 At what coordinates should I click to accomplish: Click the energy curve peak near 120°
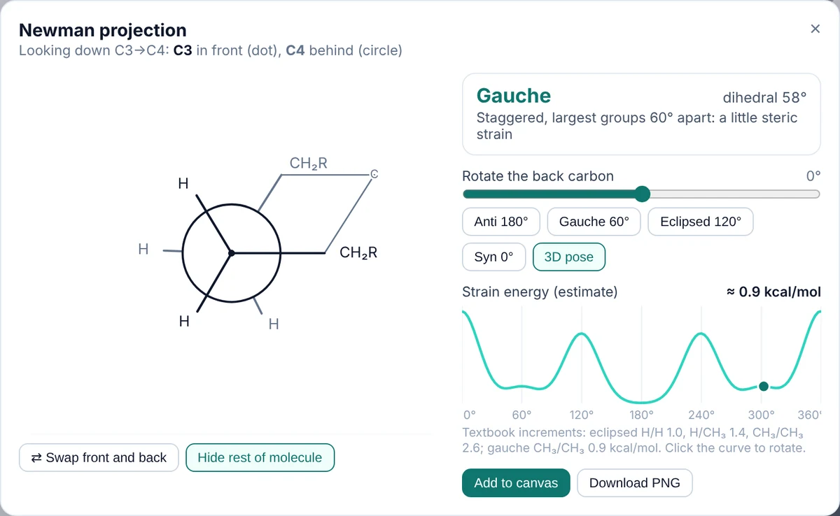click(x=582, y=336)
